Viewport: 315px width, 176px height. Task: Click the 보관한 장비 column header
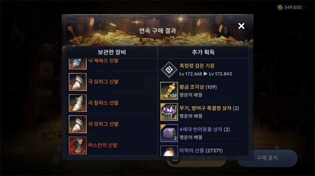pos(112,52)
